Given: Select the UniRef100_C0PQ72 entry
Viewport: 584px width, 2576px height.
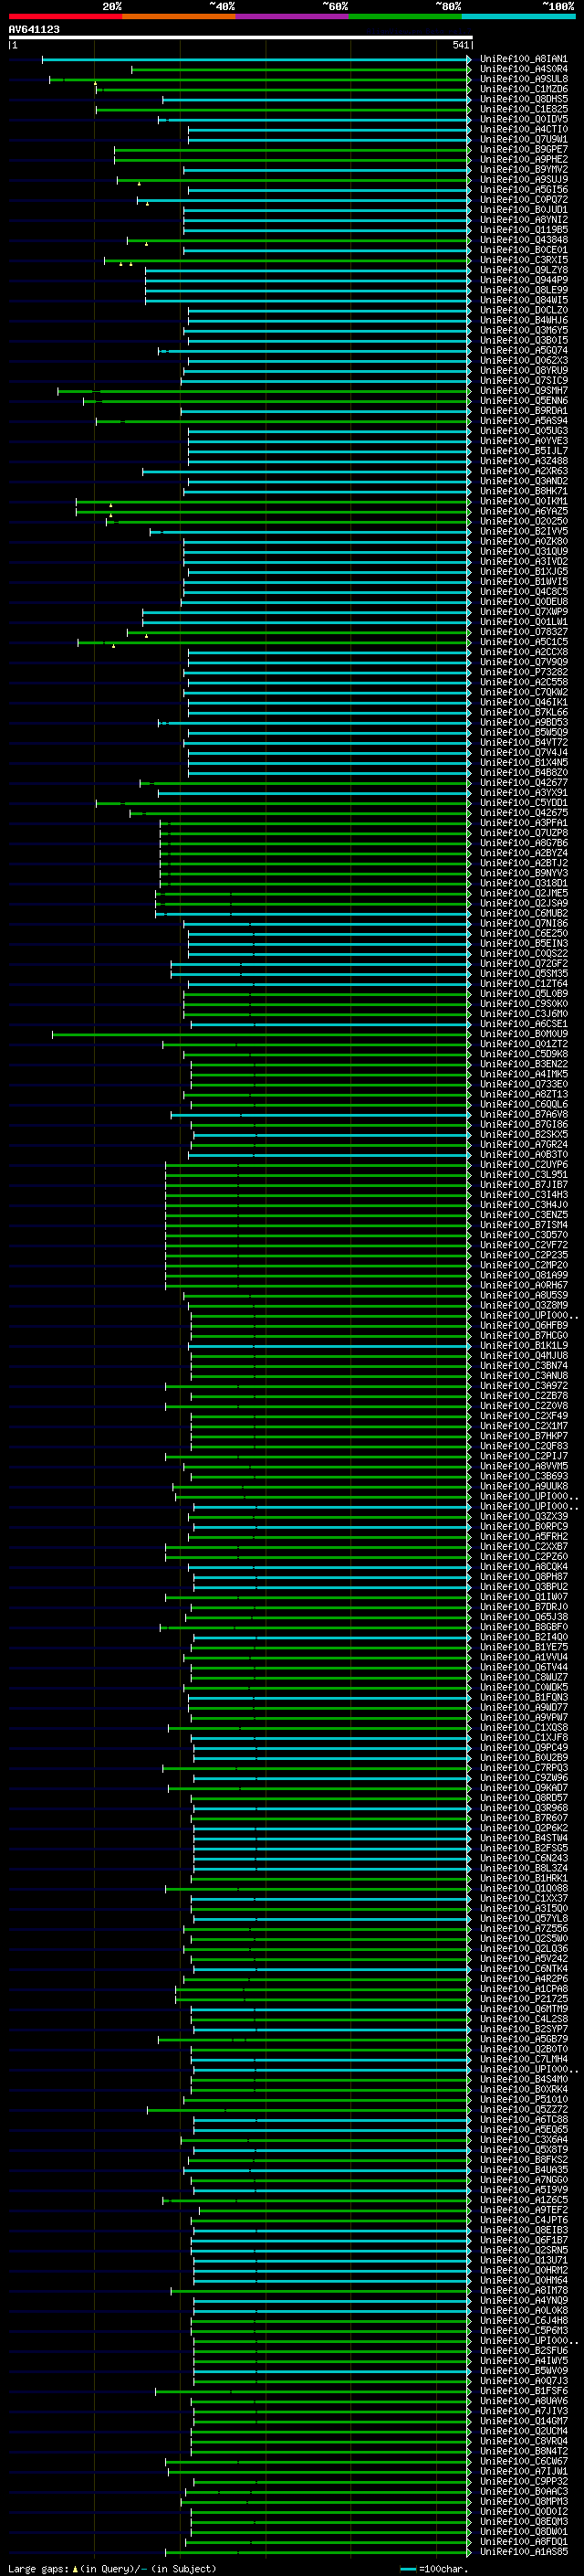Looking at the screenshot, I should click(524, 199).
